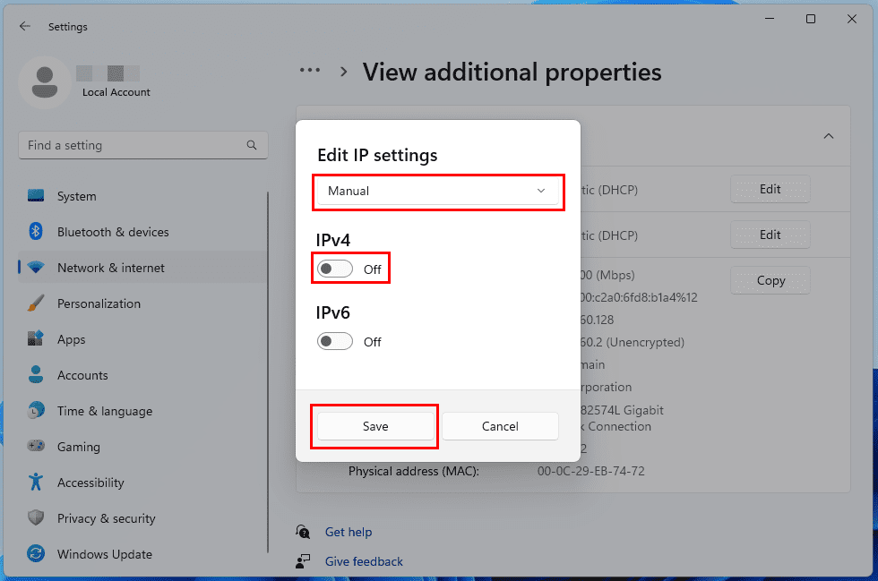Viewport: 878px width, 581px height.
Task: Click the Accessibility figure icon
Action: point(36,482)
